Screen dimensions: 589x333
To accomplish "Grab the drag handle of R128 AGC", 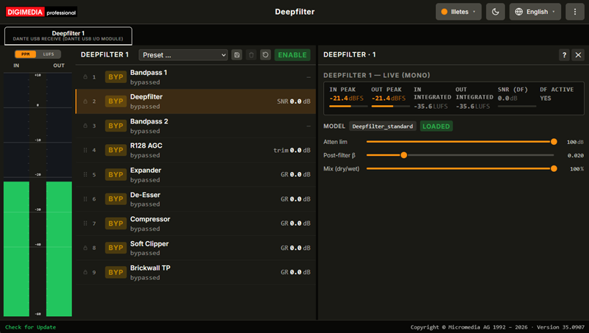I will pyautogui.click(x=85, y=150).
